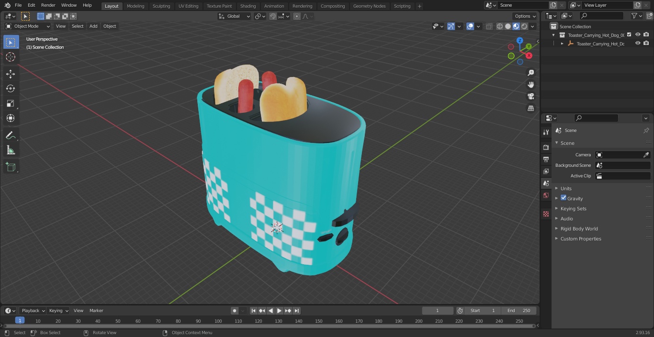Disable collection in renders camera icon
The image size is (654, 337).
tap(646, 35)
